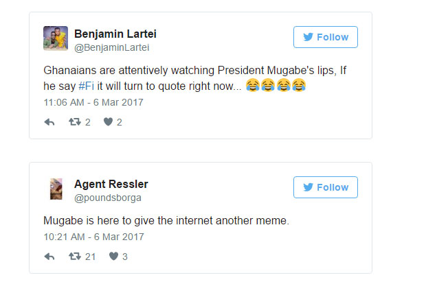This screenshot has height=284, width=437.
Task: Reply to Agent Ressler's tweet
Action: (x=49, y=257)
